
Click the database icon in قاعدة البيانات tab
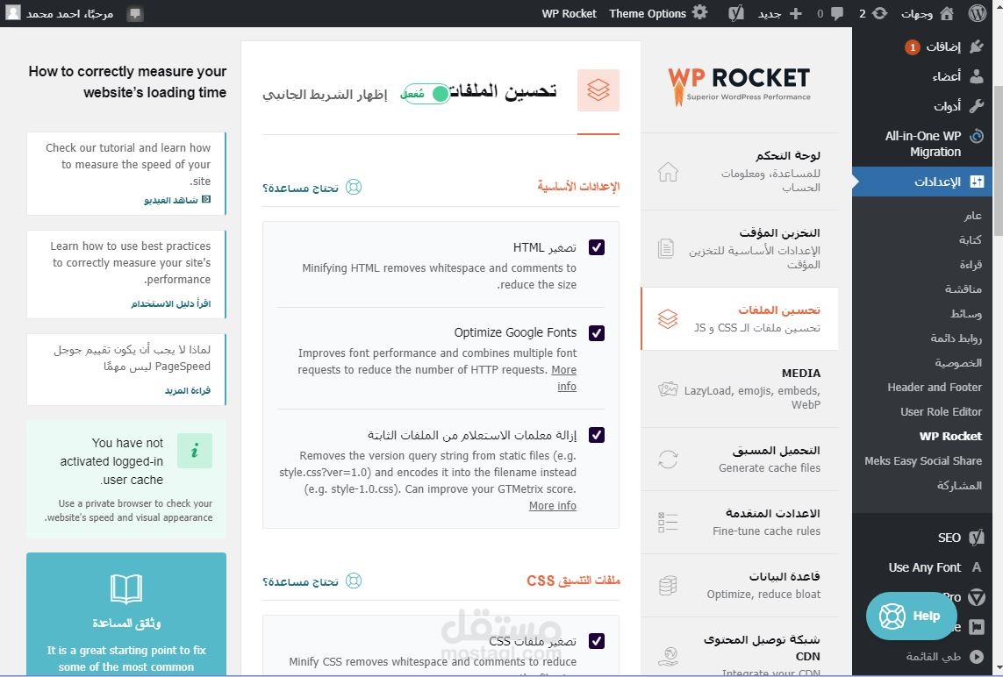(x=668, y=586)
